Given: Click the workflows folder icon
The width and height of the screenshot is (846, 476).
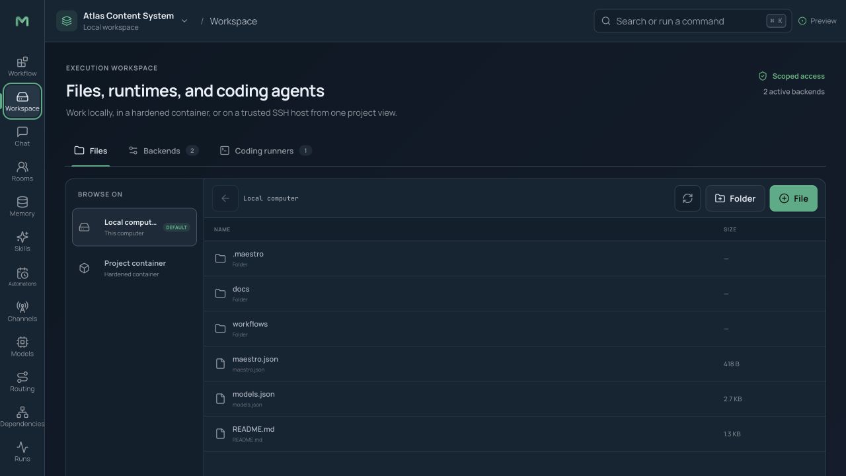Looking at the screenshot, I should [x=221, y=329].
